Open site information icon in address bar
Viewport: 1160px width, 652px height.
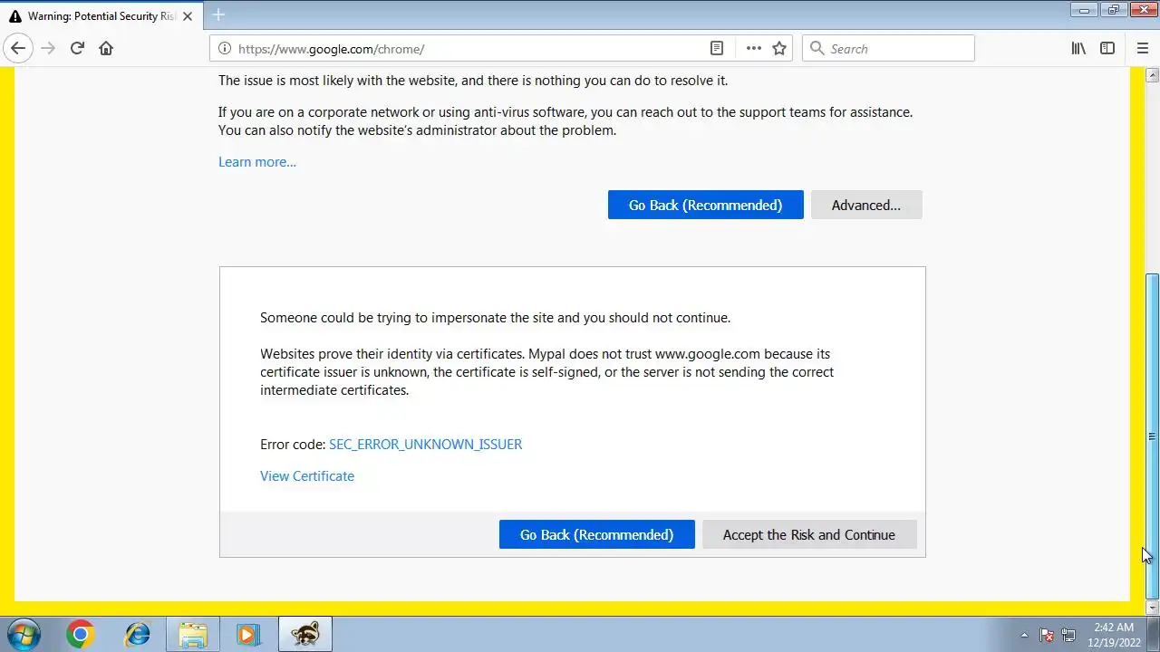click(x=224, y=49)
